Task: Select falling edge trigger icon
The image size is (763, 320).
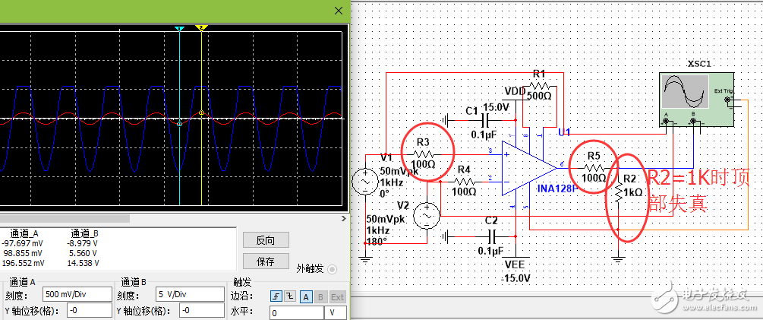Action: click(x=289, y=296)
